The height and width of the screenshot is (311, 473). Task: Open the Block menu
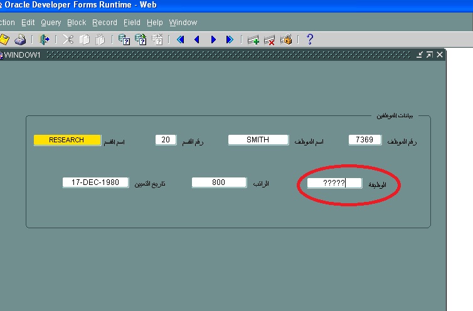coord(77,23)
